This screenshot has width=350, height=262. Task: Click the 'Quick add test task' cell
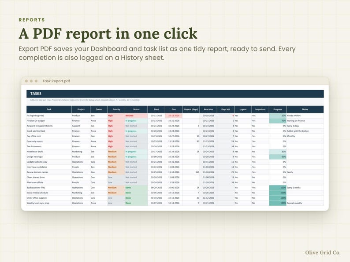[49, 131]
